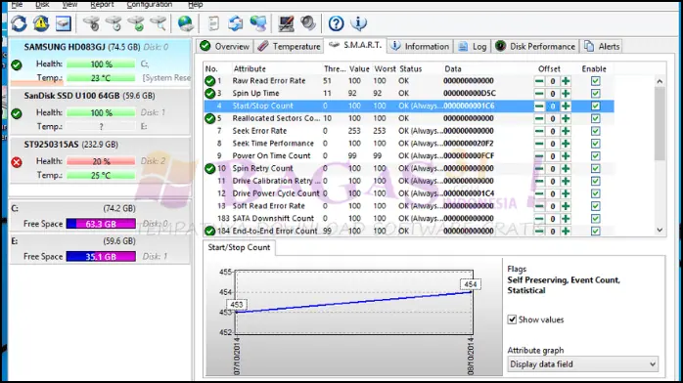Switch to the Disk Performance tab
This screenshot has width=683, height=383.
(536, 46)
